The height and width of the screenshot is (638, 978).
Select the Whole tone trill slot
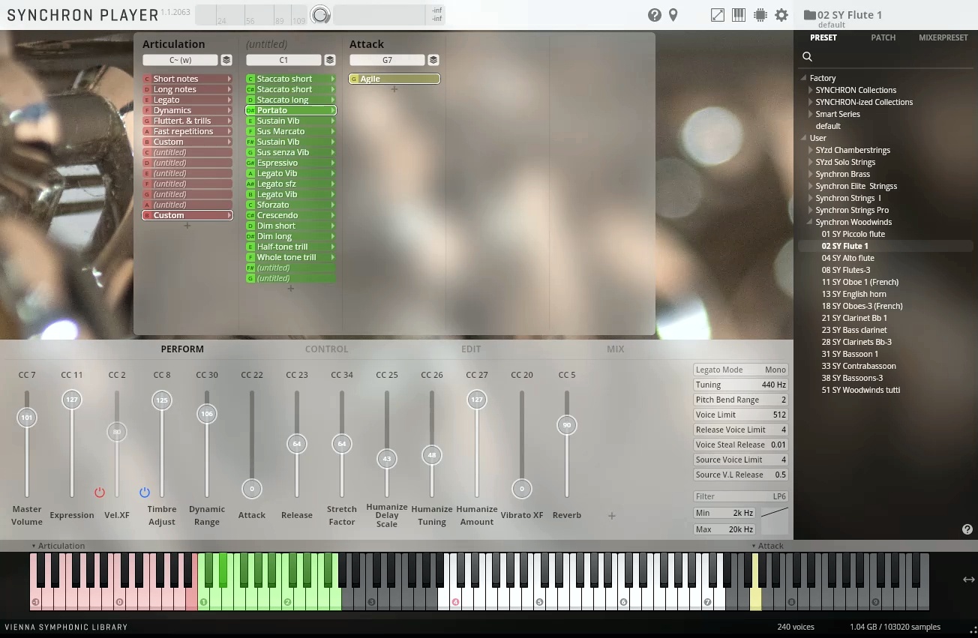(x=291, y=257)
